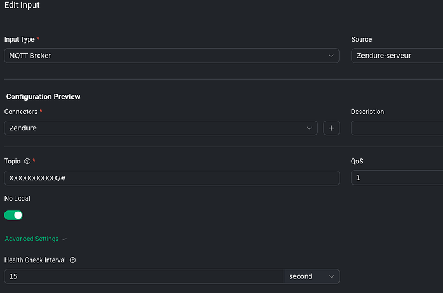Click the chevron arrow in Connectors field
This screenshot has width=443, height=293.
point(309,128)
